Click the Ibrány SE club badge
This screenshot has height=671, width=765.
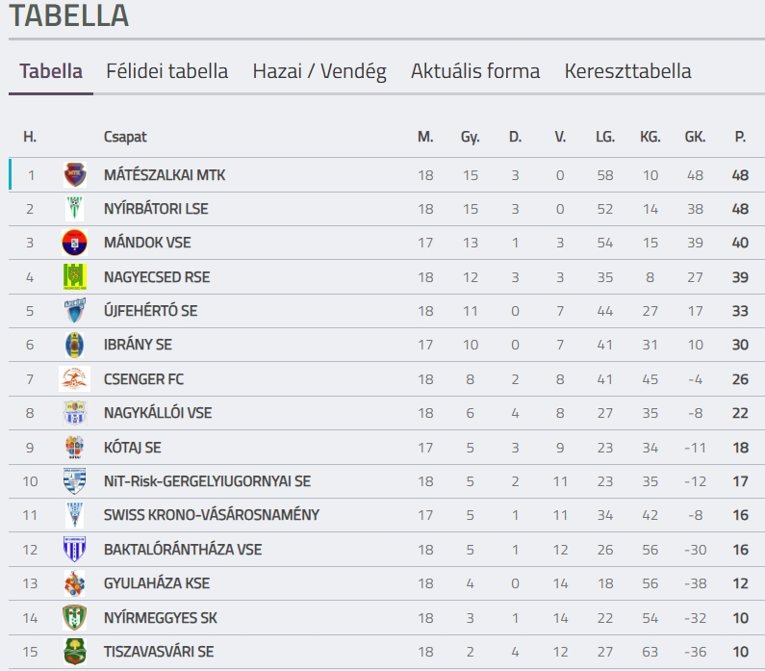pos(74,345)
